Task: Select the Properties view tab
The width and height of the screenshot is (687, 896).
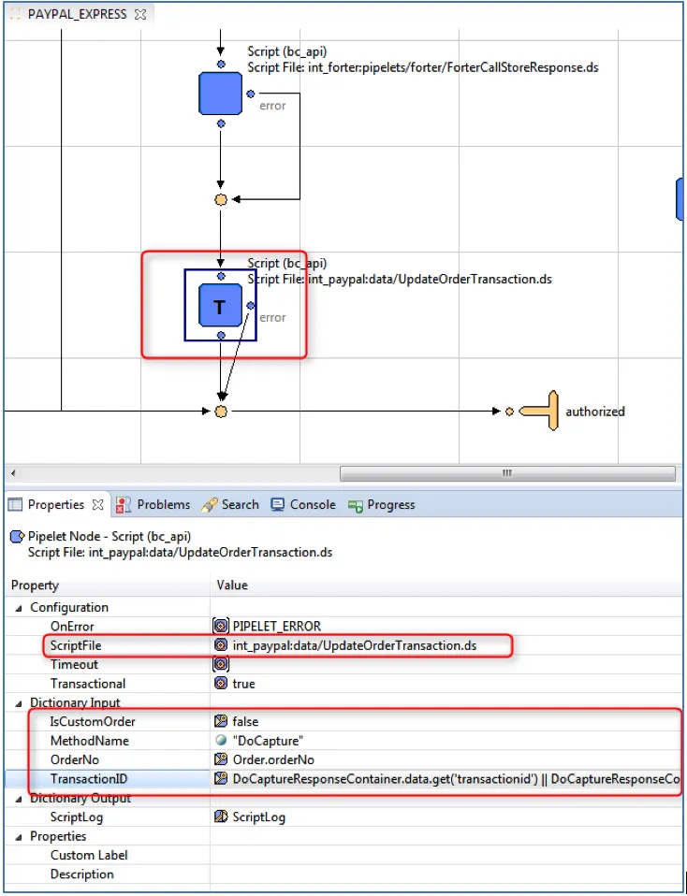Action: (56, 504)
